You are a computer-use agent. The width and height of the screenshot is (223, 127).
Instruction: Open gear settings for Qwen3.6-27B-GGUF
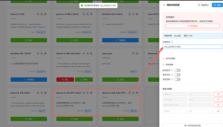point(45,93)
